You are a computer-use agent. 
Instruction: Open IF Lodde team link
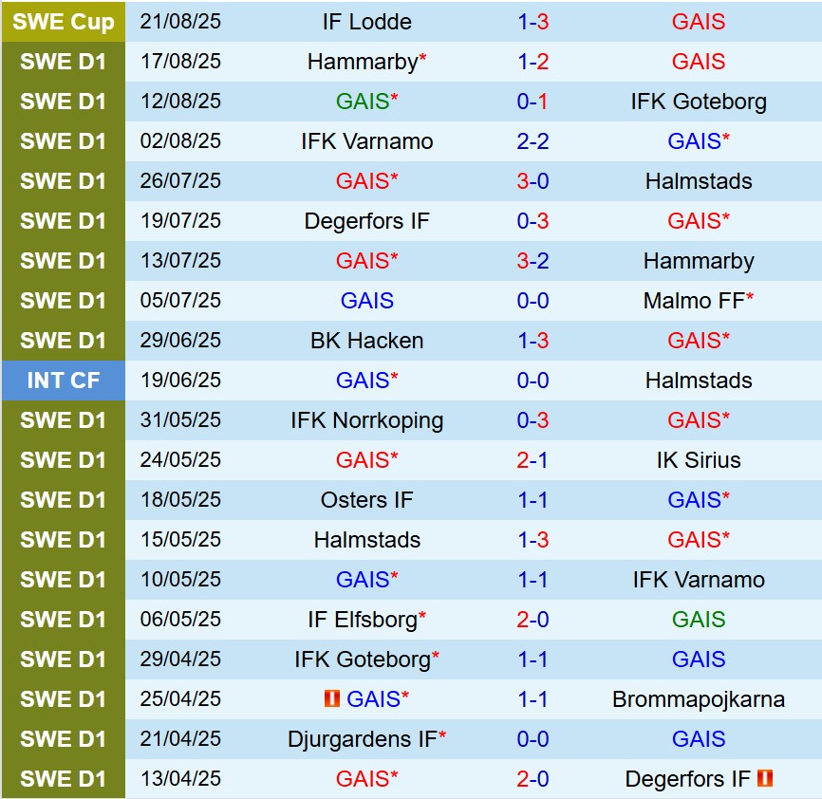tap(366, 22)
